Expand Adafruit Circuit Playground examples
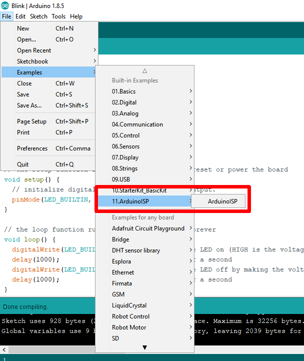 145,228
